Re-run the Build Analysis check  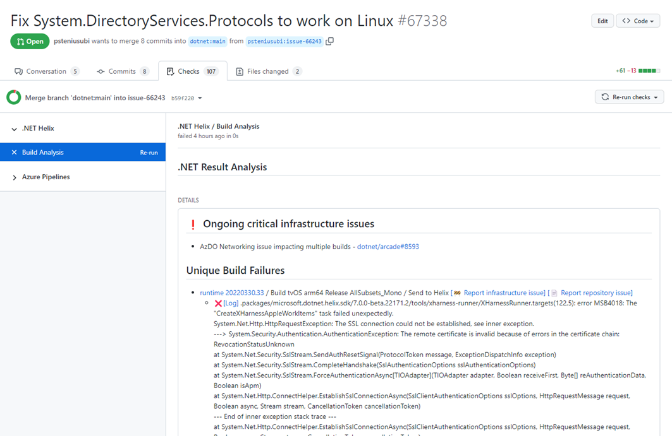click(x=149, y=153)
